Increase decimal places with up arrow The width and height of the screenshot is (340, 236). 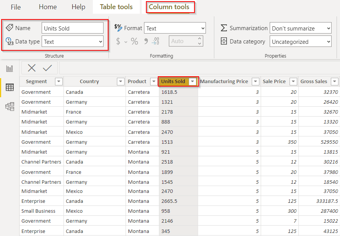click(x=199, y=38)
